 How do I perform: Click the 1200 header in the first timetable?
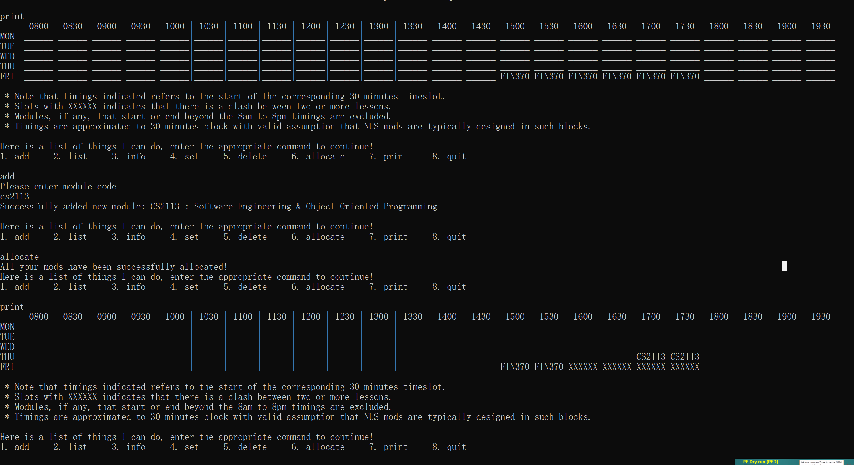pos(311,26)
